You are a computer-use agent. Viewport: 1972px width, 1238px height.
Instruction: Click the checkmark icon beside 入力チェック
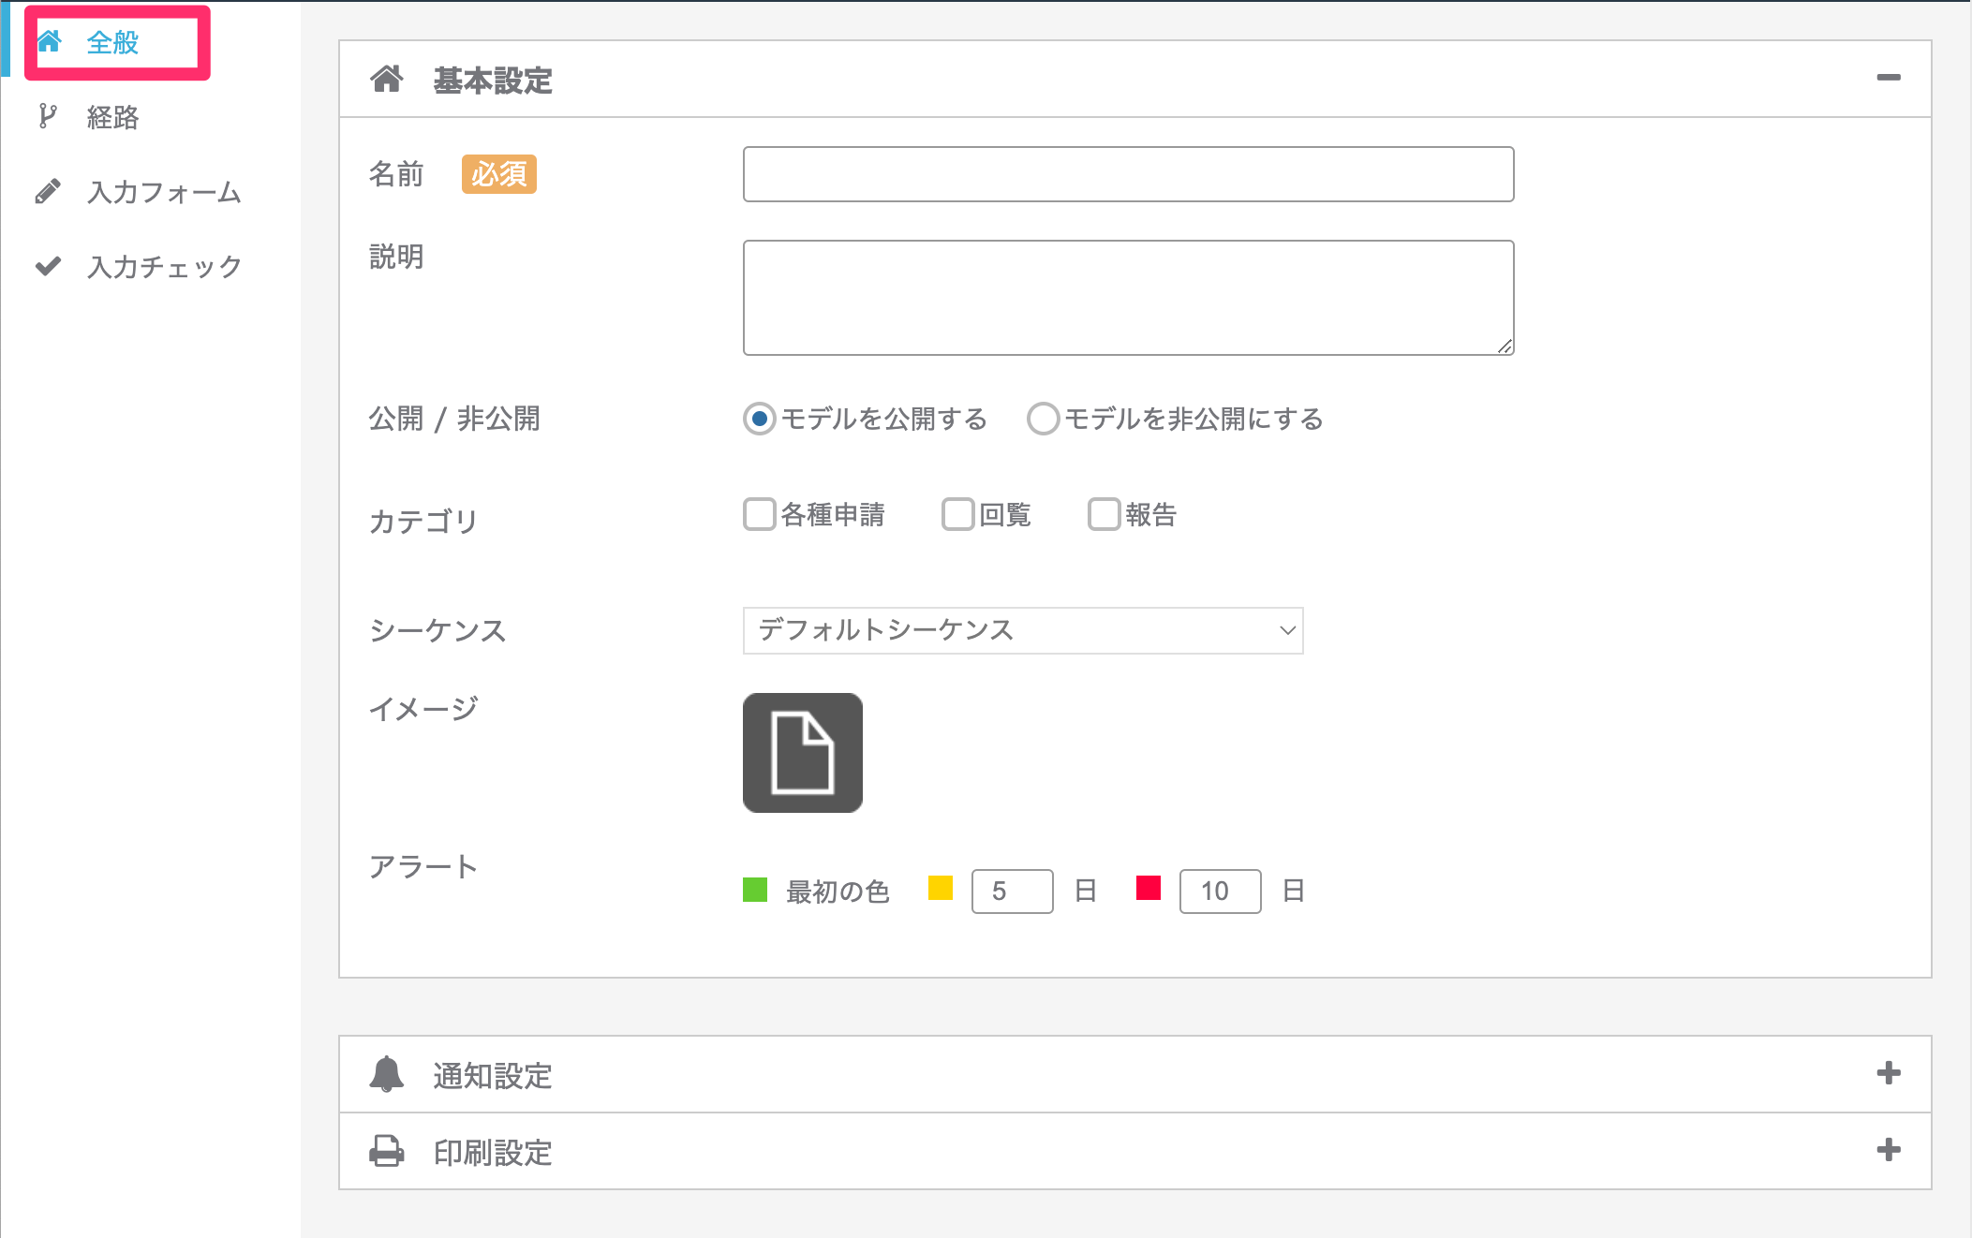click(x=48, y=266)
